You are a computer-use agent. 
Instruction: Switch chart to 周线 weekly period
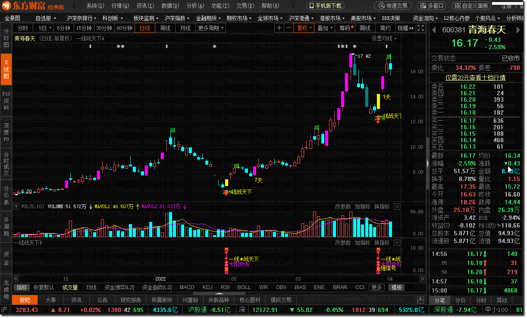(165, 28)
